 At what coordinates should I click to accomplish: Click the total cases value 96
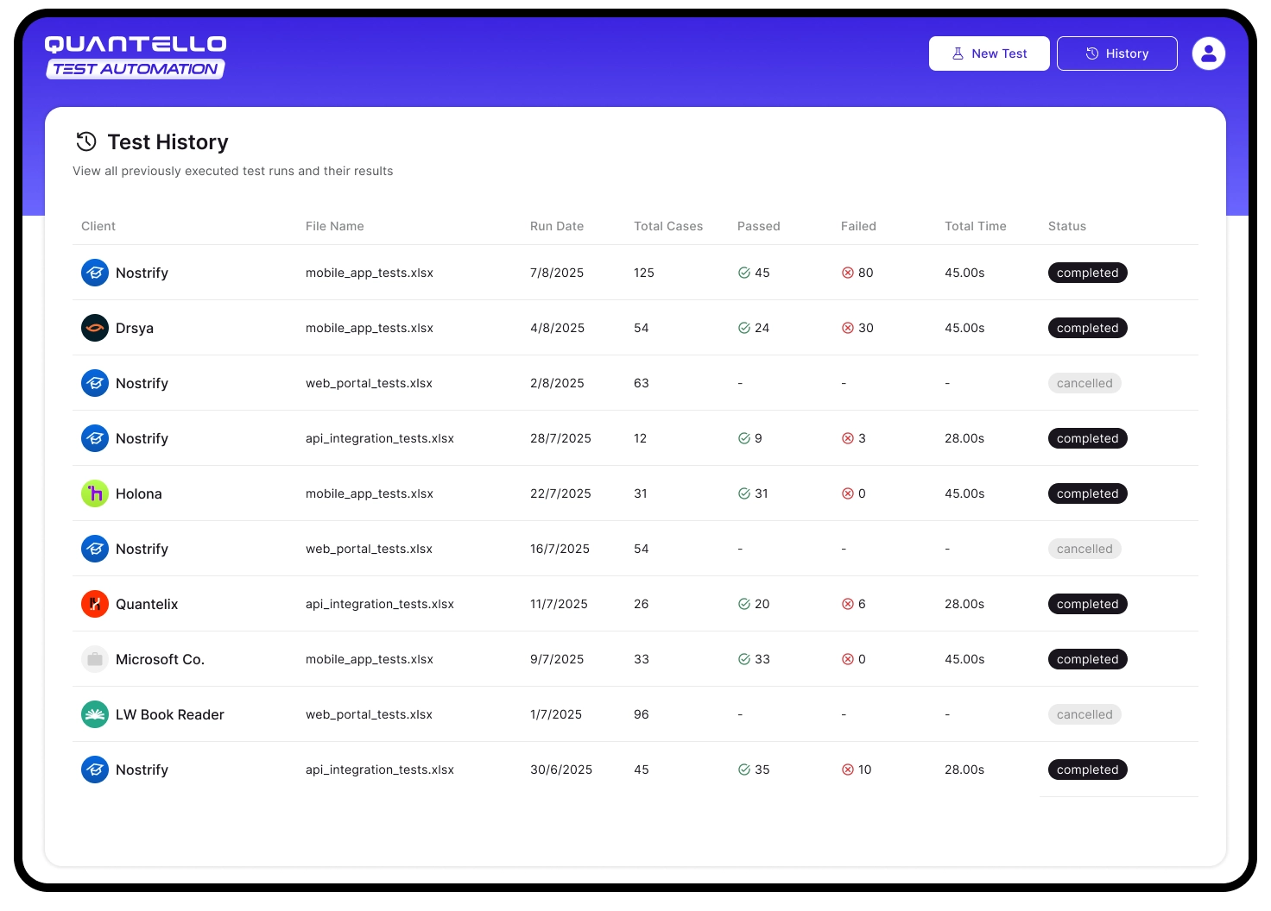pyautogui.click(x=642, y=714)
